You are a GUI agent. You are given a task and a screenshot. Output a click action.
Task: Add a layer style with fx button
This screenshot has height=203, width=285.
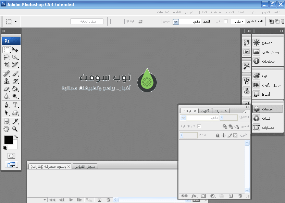coord(194,196)
